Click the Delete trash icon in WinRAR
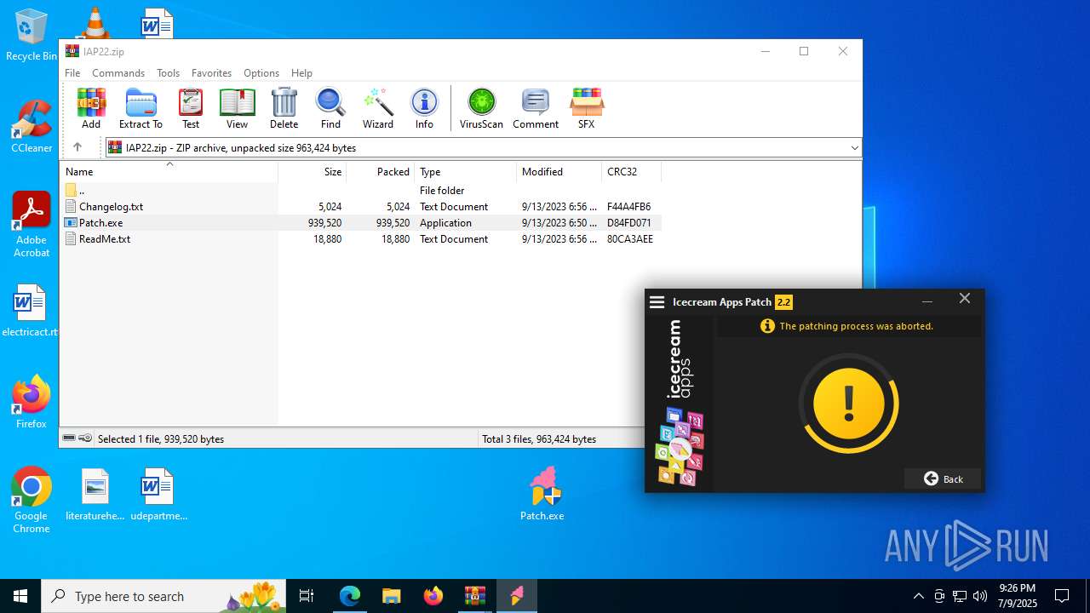This screenshot has height=613, width=1090. coord(284,108)
